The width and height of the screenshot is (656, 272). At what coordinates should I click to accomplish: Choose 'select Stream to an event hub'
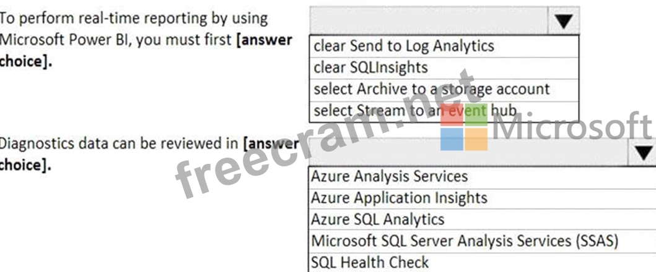point(444,111)
